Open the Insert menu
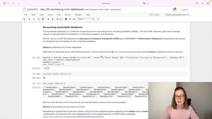The image size is (212, 119). click(50, 15)
